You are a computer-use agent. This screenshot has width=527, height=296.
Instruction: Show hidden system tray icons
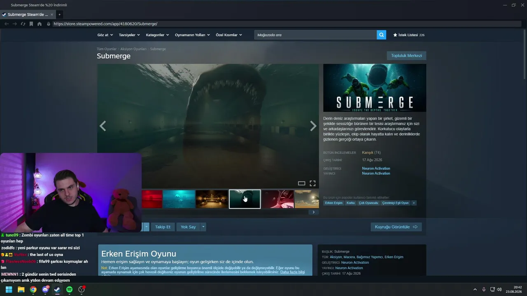[x=475, y=289]
